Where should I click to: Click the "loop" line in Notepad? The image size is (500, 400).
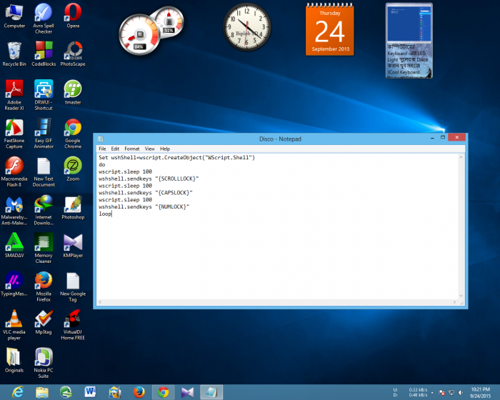click(x=105, y=214)
